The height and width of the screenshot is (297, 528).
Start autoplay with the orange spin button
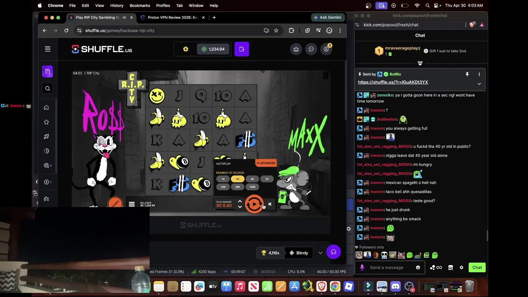pos(254,204)
